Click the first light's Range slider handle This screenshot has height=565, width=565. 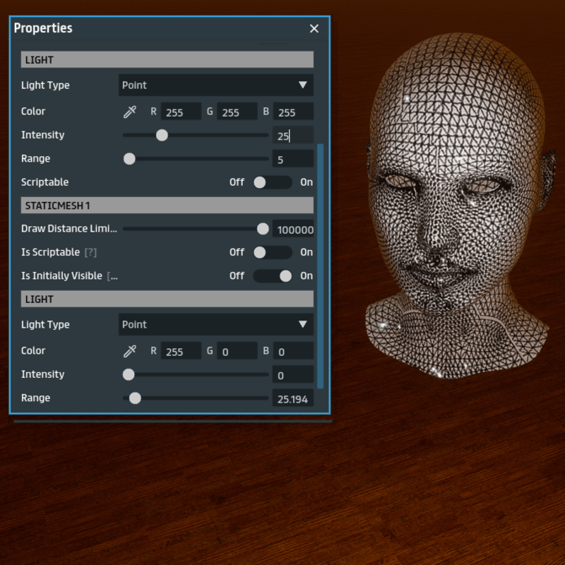129,159
